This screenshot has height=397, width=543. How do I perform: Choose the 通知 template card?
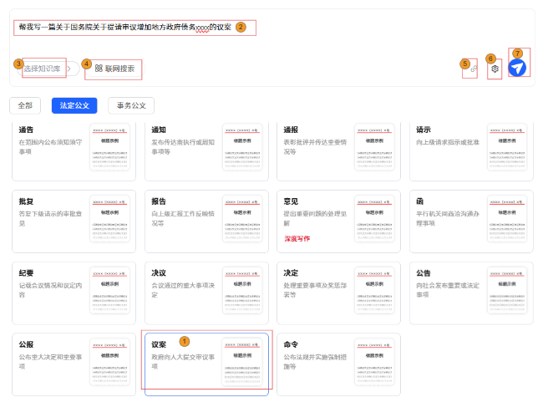coord(206,150)
